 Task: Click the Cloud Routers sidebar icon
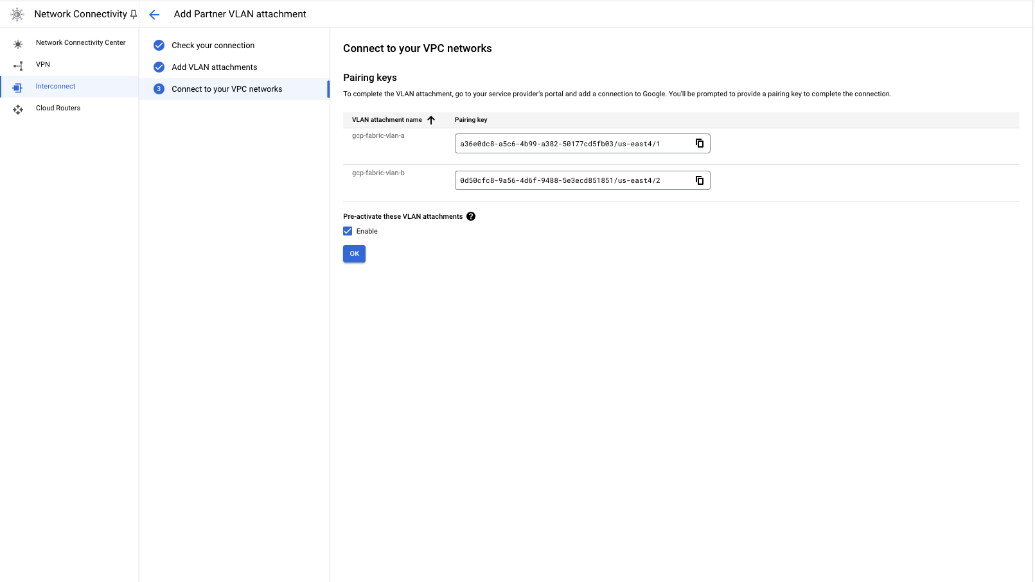[x=18, y=109]
